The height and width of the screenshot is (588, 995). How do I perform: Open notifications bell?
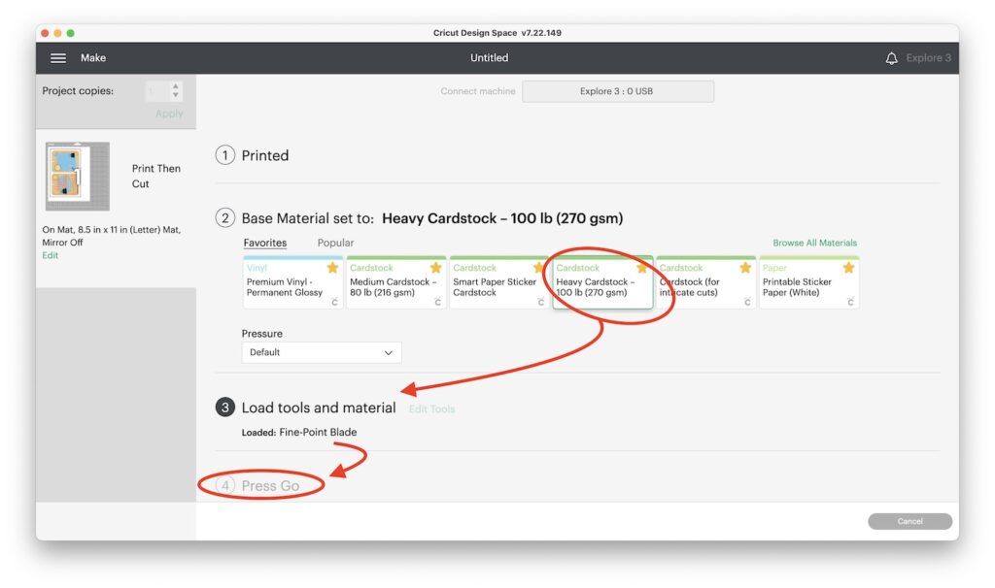(891, 58)
